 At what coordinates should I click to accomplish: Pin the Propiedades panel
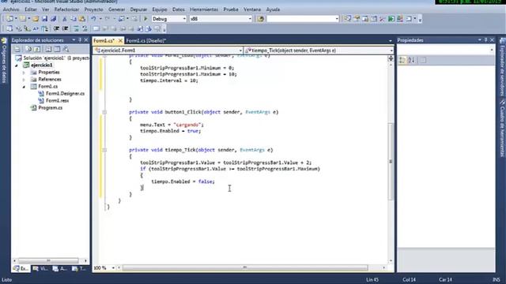(x=485, y=40)
